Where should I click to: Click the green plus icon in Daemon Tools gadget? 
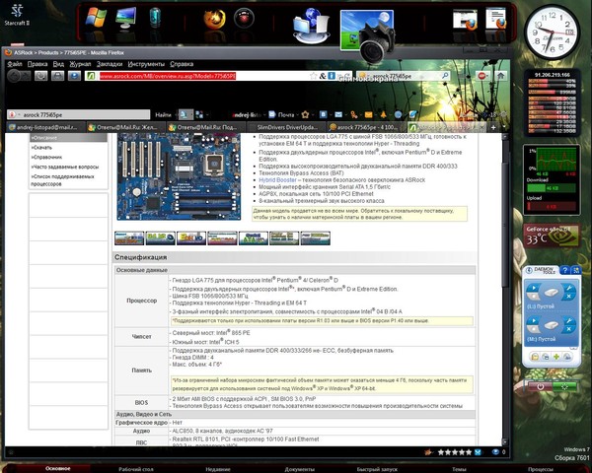tap(556, 357)
